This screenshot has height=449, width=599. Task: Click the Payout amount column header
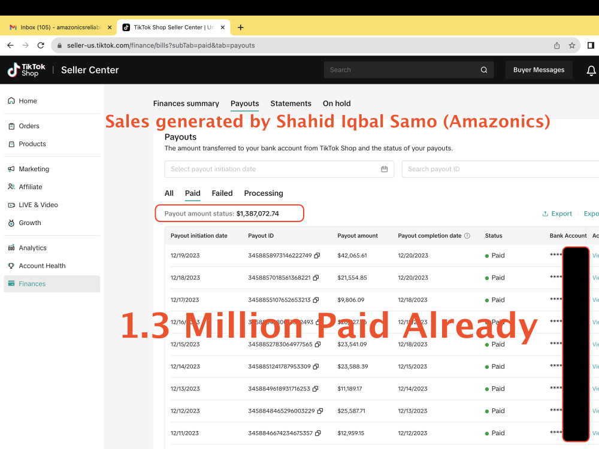(x=358, y=235)
